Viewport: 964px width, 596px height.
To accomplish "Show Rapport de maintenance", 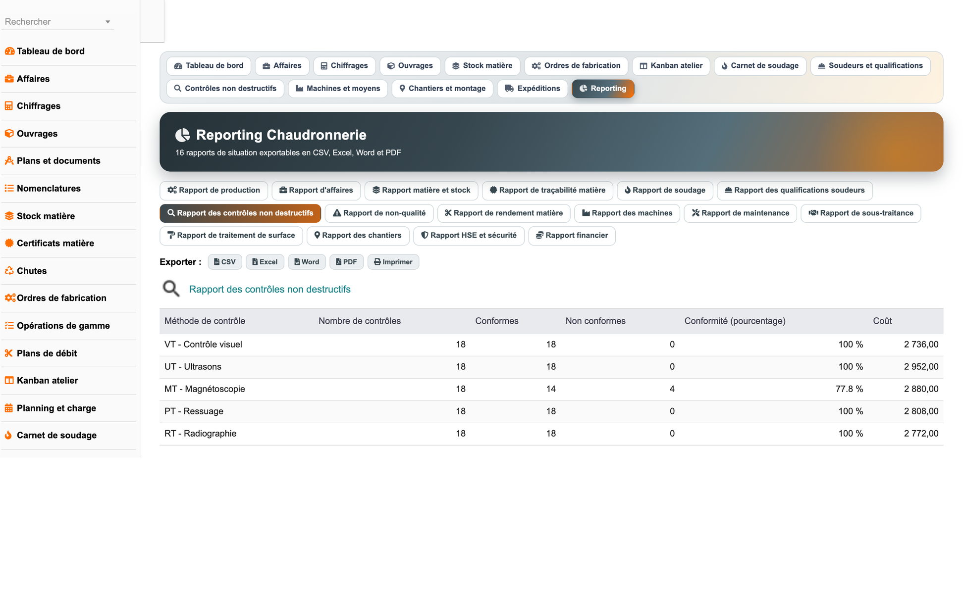I will [x=741, y=213].
